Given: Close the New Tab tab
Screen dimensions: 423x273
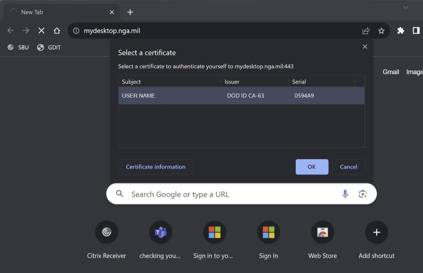Looking at the screenshot, I should 112,12.
